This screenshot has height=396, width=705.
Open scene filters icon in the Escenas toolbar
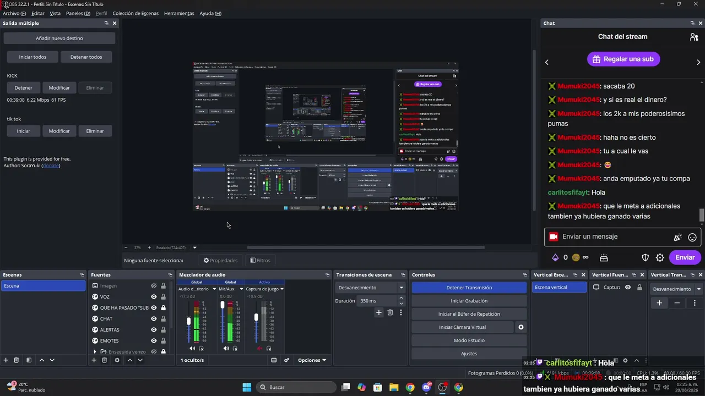[x=29, y=360]
